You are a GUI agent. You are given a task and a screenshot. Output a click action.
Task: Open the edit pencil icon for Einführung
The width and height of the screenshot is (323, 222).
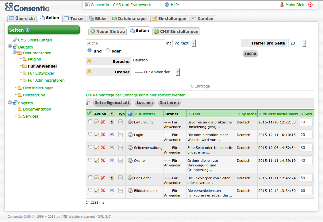(97, 122)
